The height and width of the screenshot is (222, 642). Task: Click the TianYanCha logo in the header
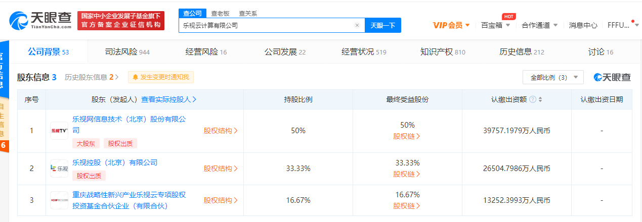(41, 21)
